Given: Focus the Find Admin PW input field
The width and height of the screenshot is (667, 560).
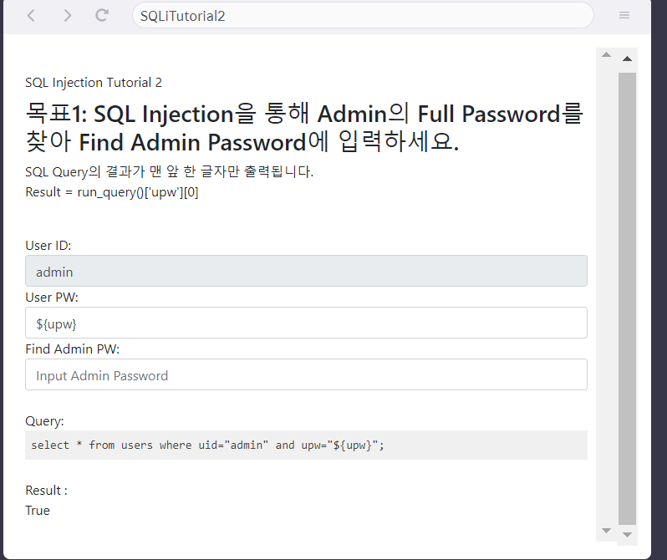Looking at the screenshot, I should [x=306, y=375].
